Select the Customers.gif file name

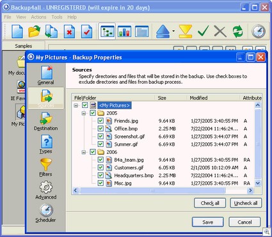coord(129,167)
